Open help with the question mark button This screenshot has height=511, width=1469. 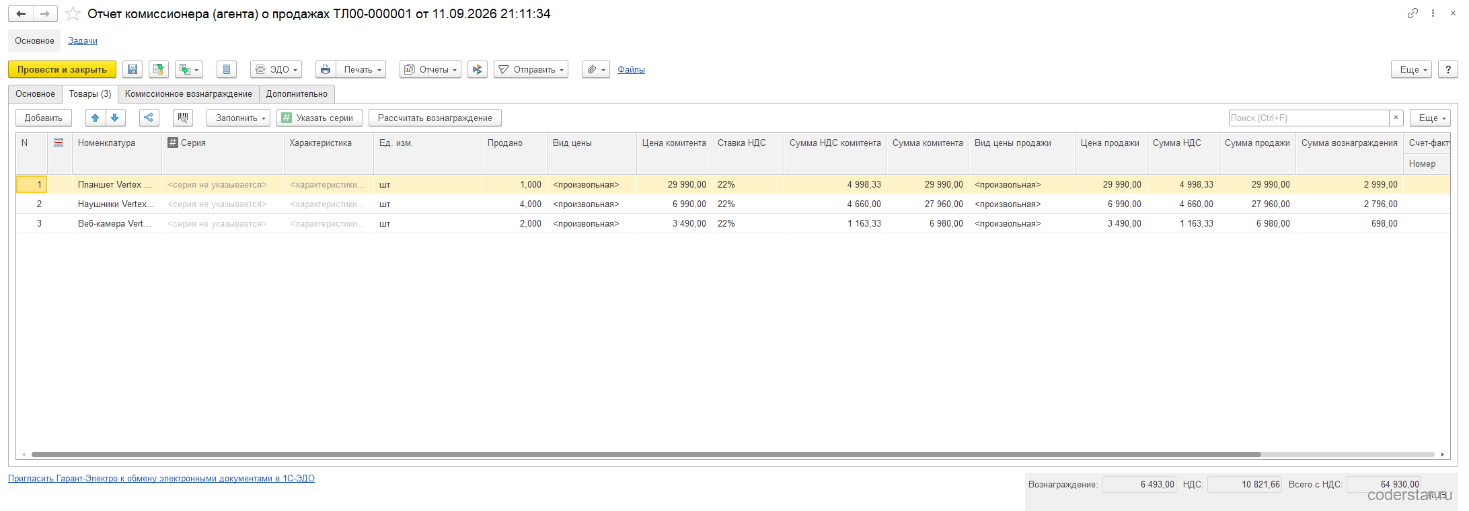[1448, 69]
